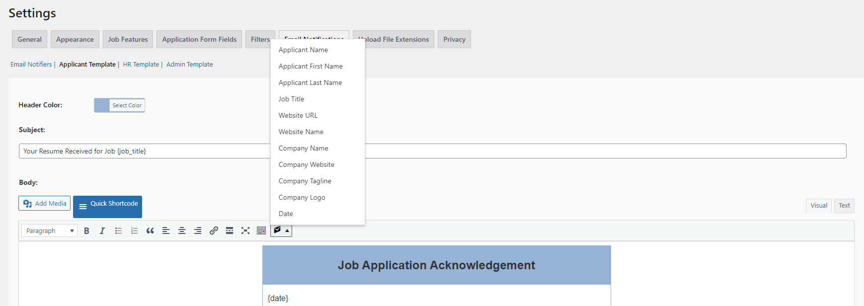Align text to the right
The height and width of the screenshot is (306, 864).
click(x=198, y=230)
